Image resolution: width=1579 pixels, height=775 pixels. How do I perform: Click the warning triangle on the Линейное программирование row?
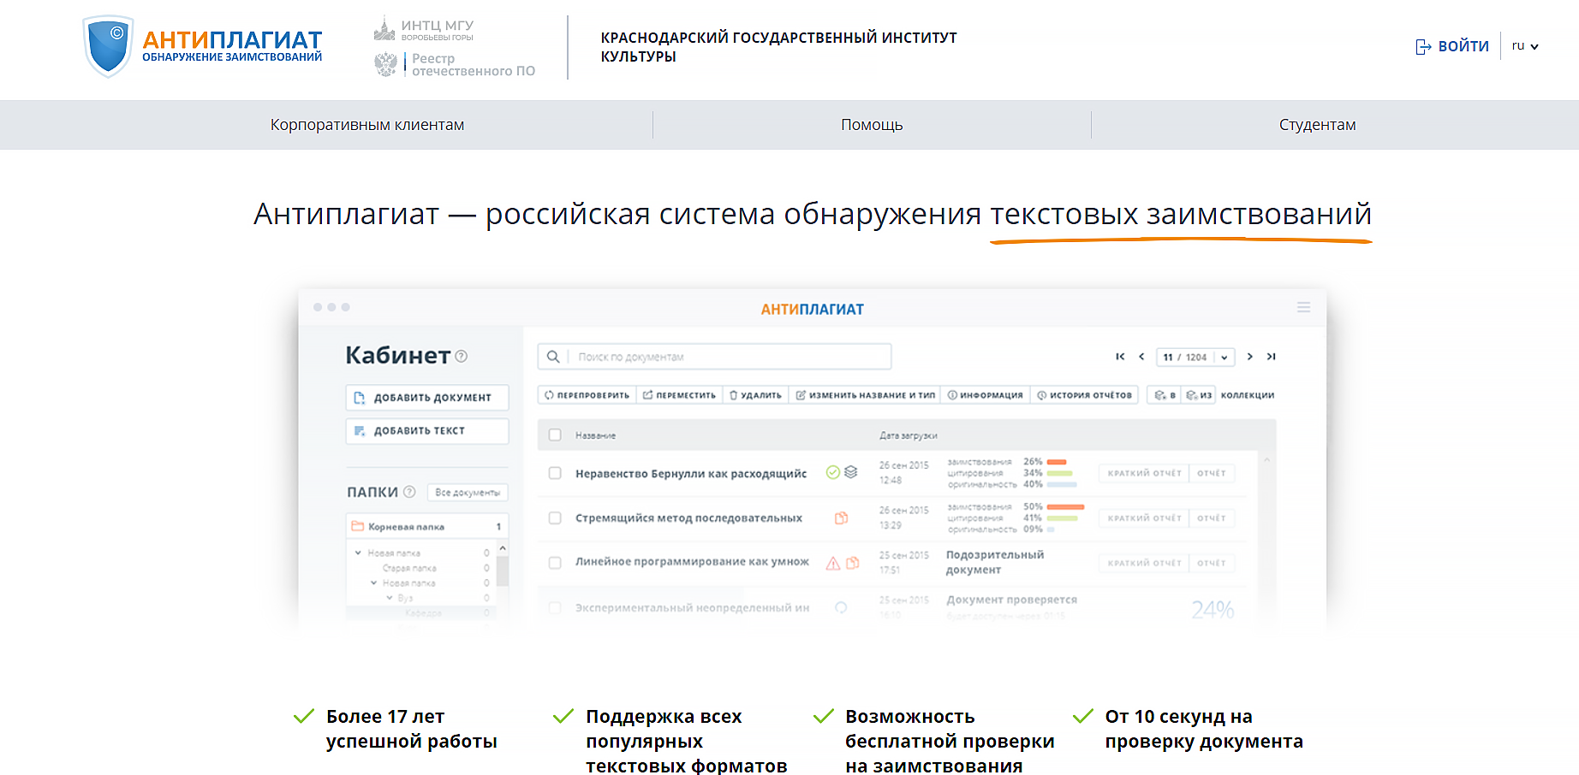(x=832, y=563)
